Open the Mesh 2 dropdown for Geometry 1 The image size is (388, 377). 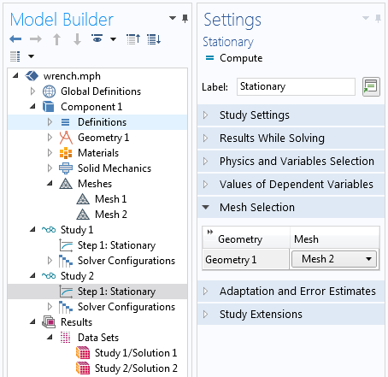coord(334,259)
